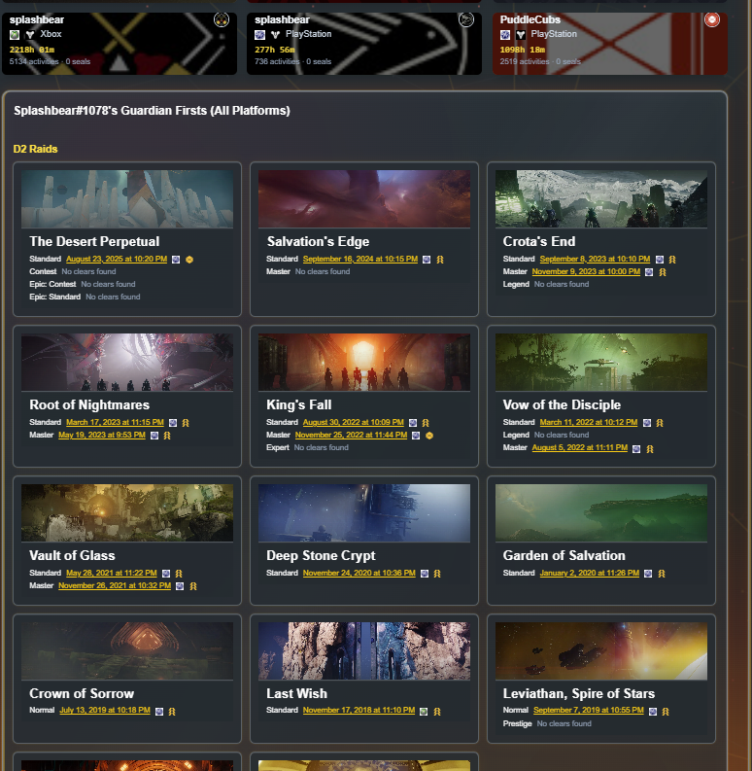Click the Vow of the Disciple banner image

click(601, 363)
